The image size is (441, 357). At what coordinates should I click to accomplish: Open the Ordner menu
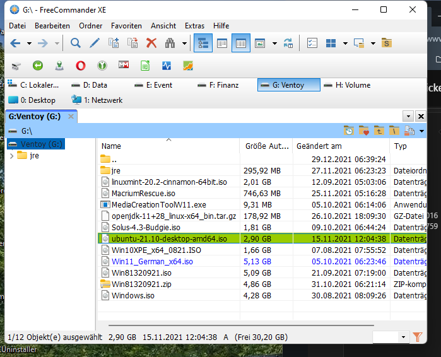point(91,26)
